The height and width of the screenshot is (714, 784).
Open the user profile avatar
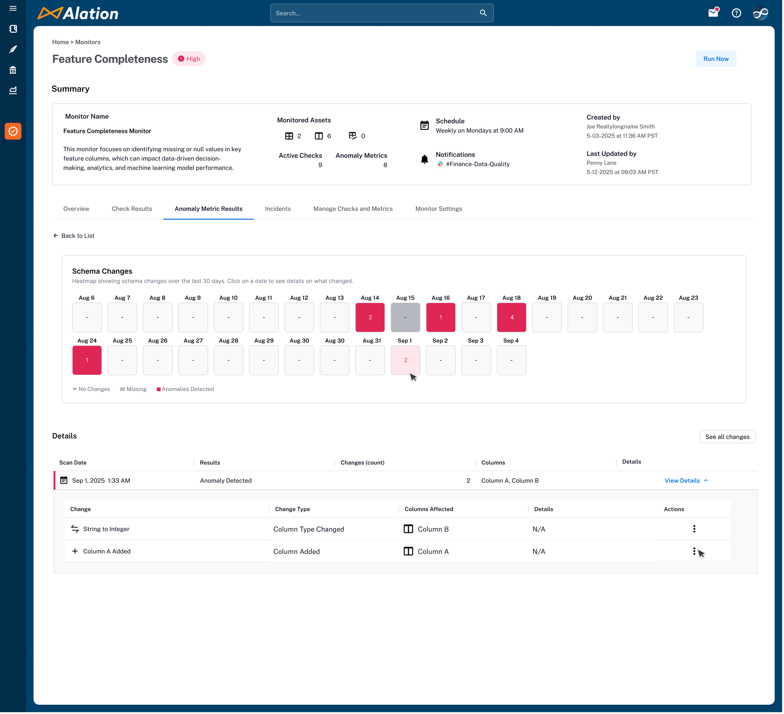click(760, 13)
